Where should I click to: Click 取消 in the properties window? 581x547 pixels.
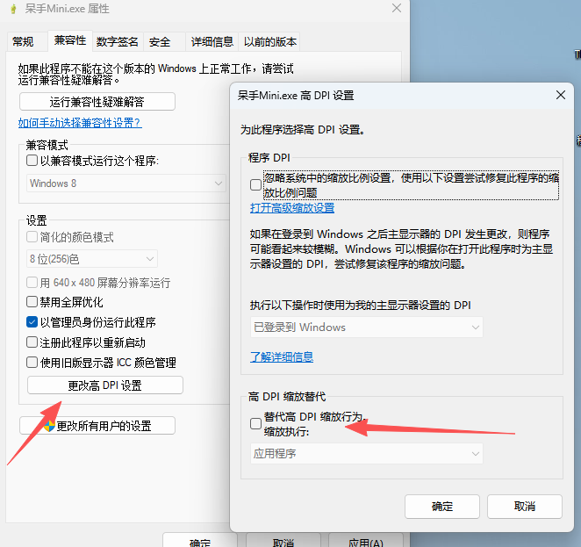283,541
